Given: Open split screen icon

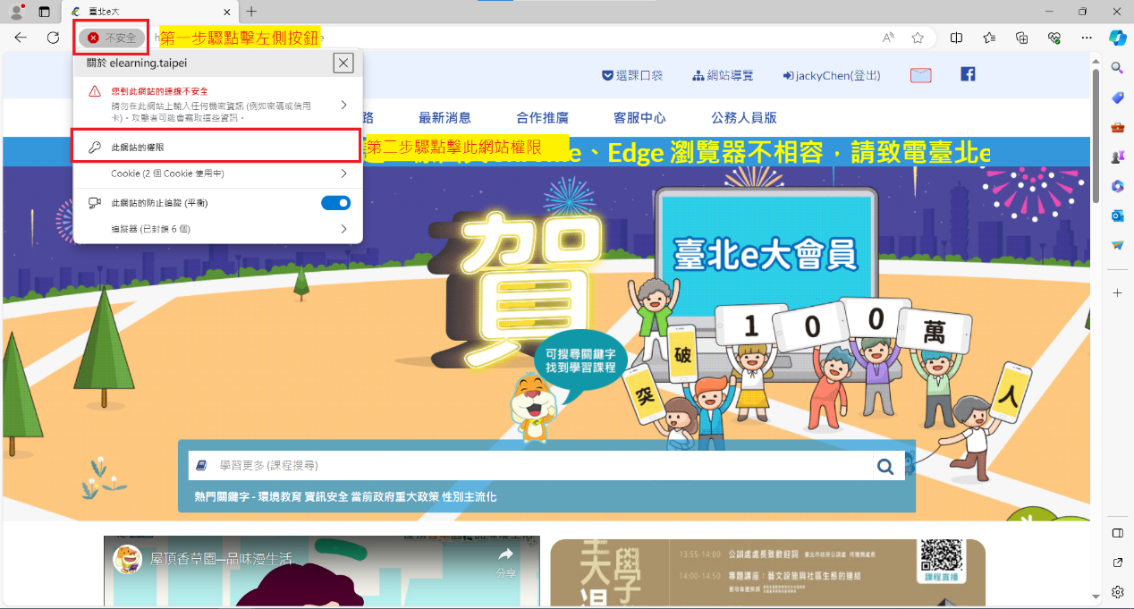Looking at the screenshot, I should pyautogui.click(x=956, y=38).
